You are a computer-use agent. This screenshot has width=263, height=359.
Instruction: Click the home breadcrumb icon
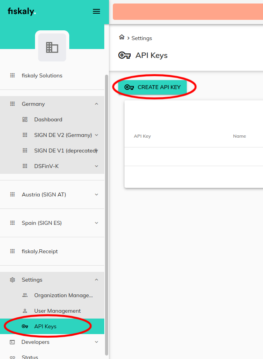pyautogui.click(x=122, y=37)
